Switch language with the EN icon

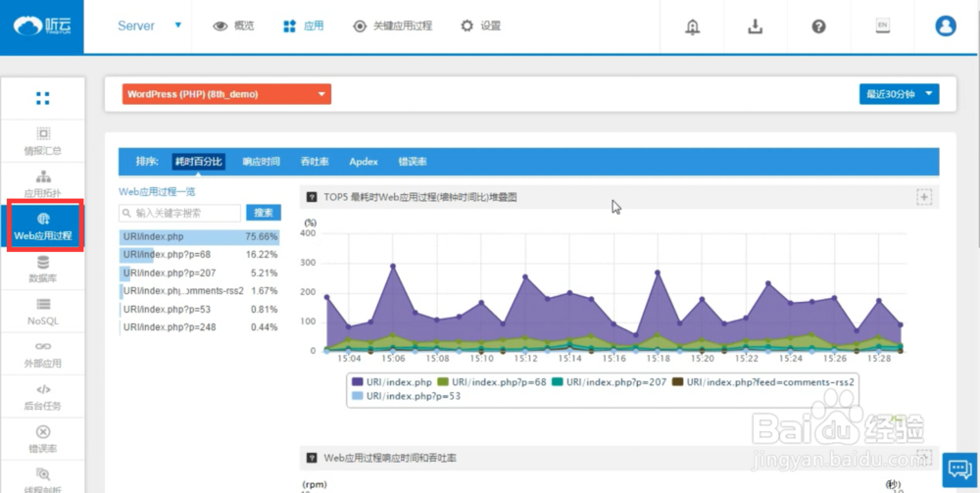click(x=882, y=25)
